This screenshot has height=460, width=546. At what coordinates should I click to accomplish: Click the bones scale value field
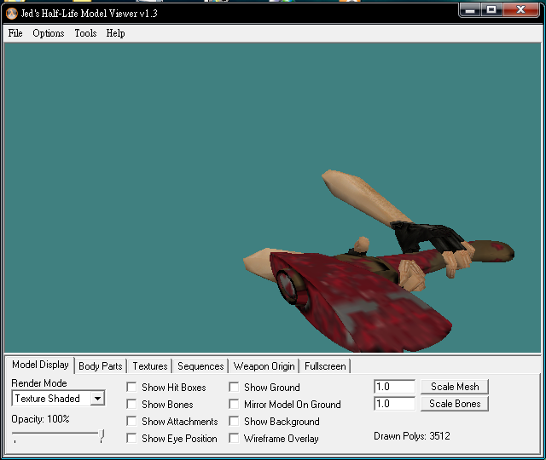394,404
